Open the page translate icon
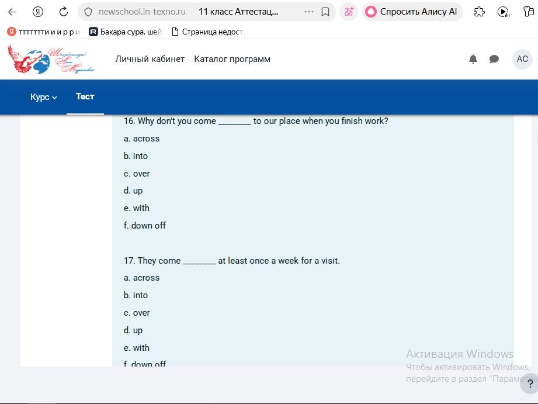The width and height of the screenshot is (538, 404). click(x=349, y=12)
